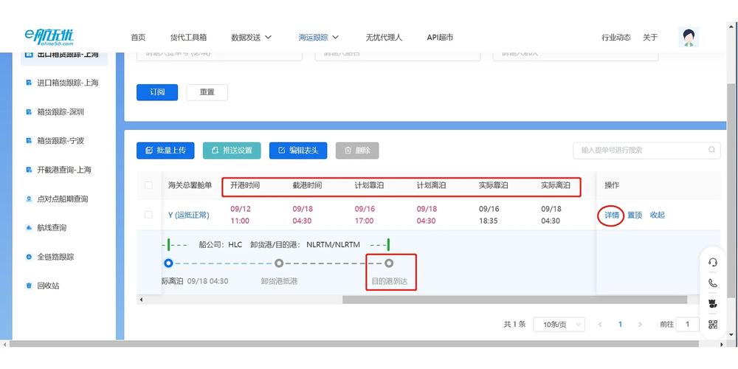This screenshot has width=738, height=369.
Task: Click the mascot icon in floating panel
Action: (713, 303)
